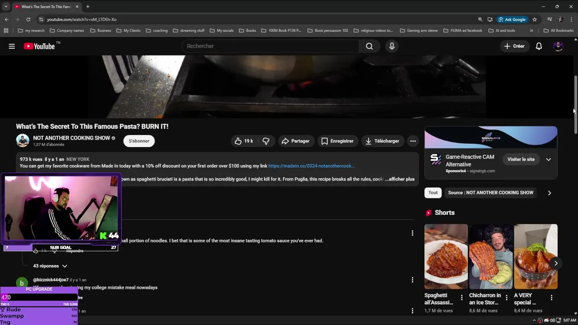The width and height of the screenshot is (578, 325).
Task: Click the page vertical scrollbar thumb
Action: 575,105
